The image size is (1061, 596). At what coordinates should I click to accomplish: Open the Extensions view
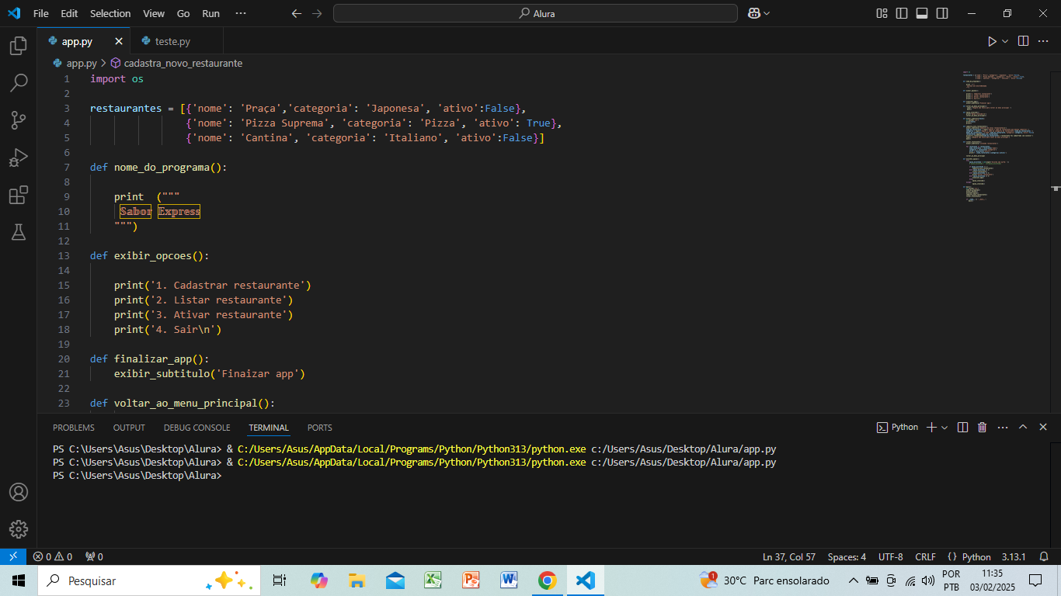(19, 195)
